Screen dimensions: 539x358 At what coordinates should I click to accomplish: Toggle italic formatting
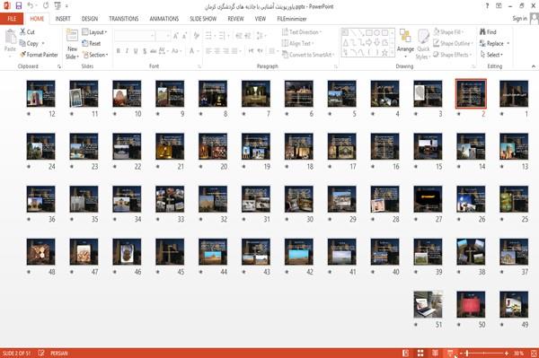click(x=127, y=51)
